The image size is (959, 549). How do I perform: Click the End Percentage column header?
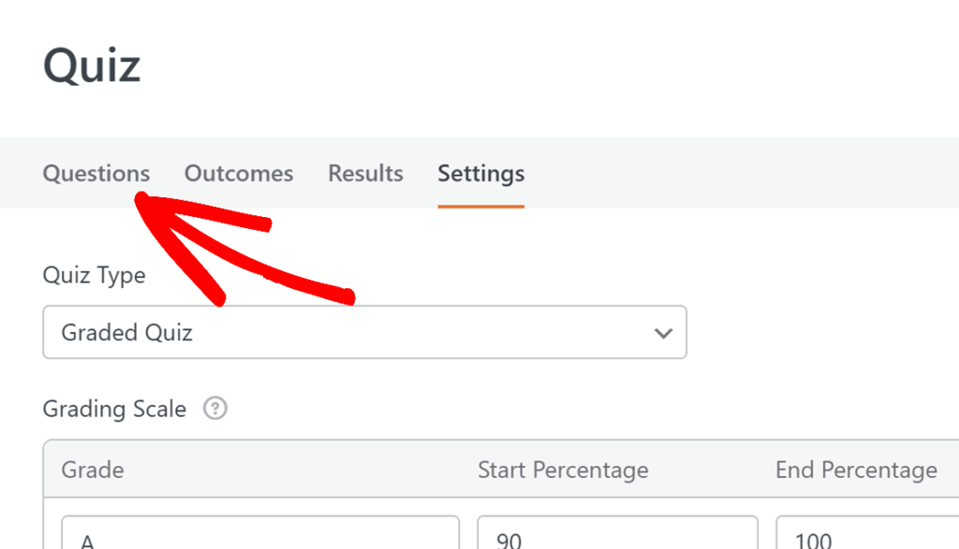click(856, 470)
